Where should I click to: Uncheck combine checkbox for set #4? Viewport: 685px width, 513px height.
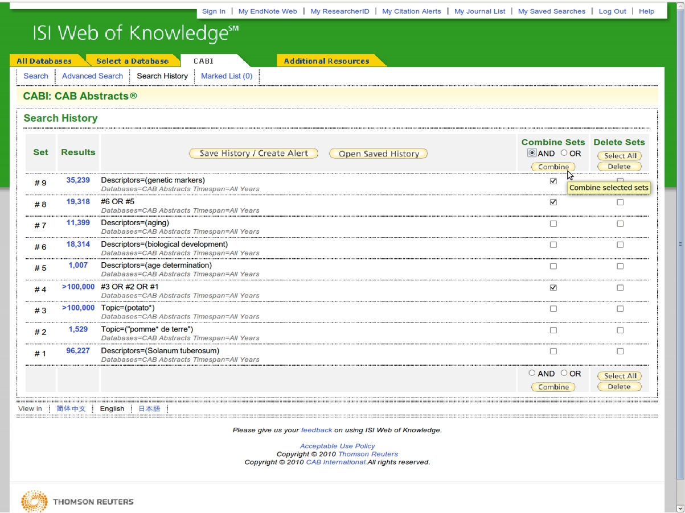click(x=553, y=288)
